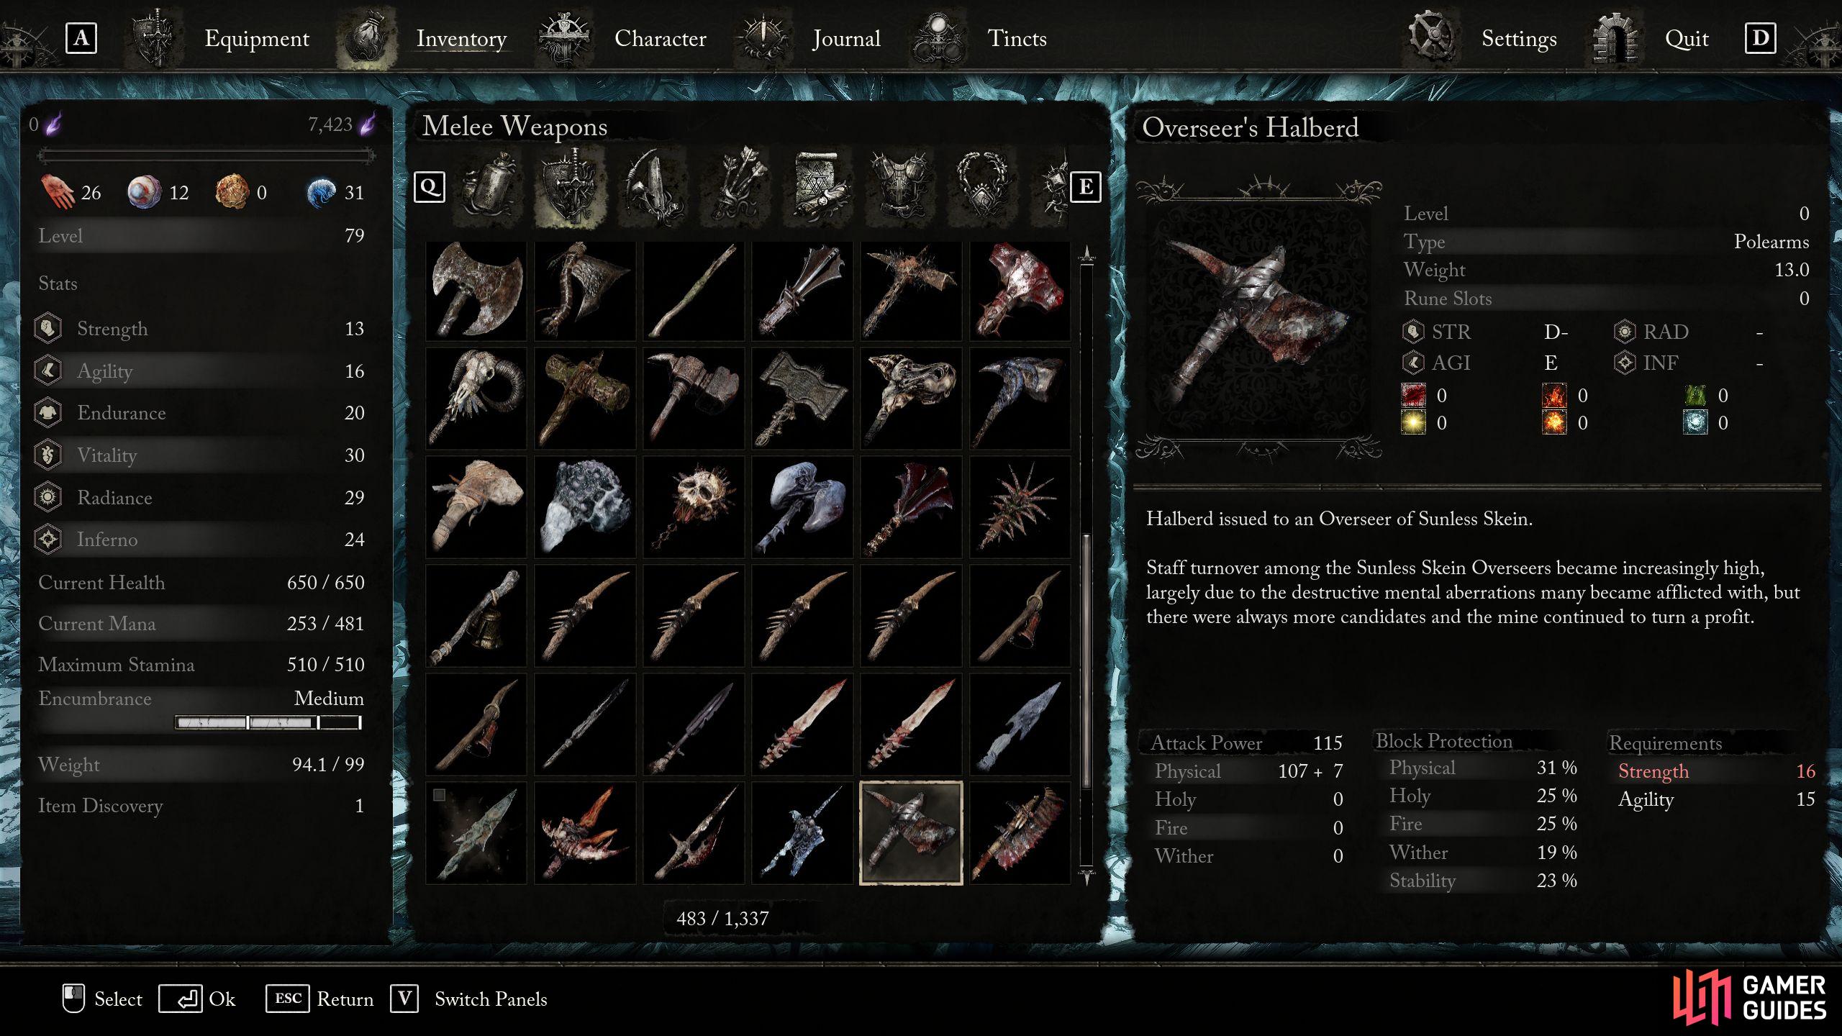Select the ram skull hammer weapon
The width and height of the screenshot is (1842, 1036).
click(x=476, y=399)
